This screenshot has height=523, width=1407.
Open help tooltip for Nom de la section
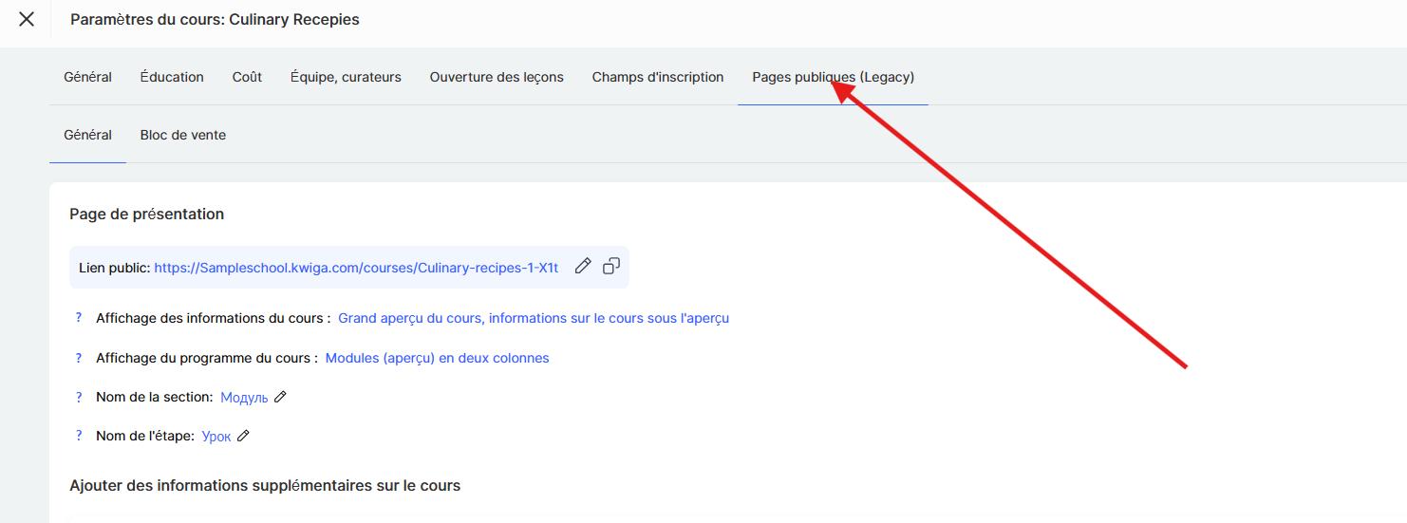click(x=79, y=398)
